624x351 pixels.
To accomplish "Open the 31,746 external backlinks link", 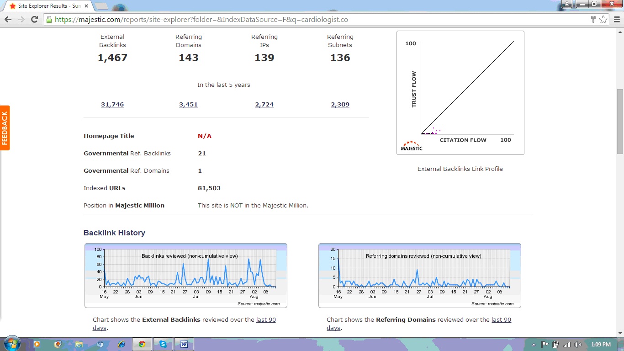I will (x=112, y=105).
